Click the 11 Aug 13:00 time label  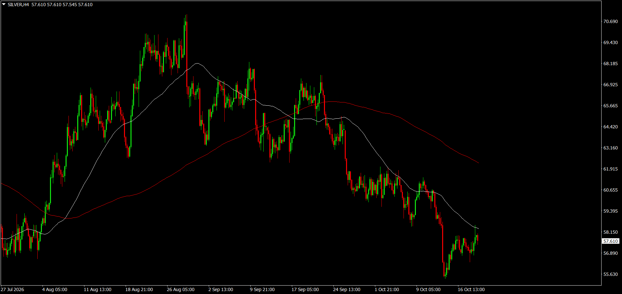[97, 289]
